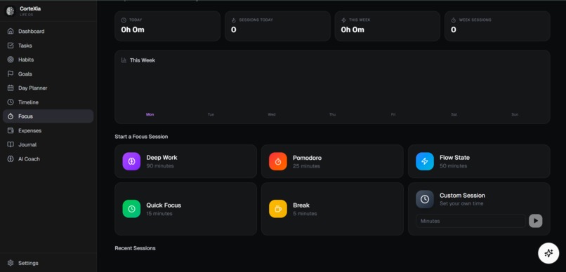Viewport: 566px width, 272px height.
Task: Go to the Journal section
Action: [x=48, y=144]
